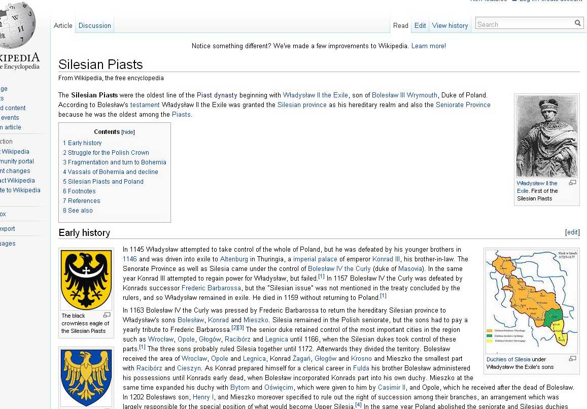Image resolution: width=587 pixels, height=409 pixels.
Task: Open the Oświęcim link
Action: tap(279, 388)
